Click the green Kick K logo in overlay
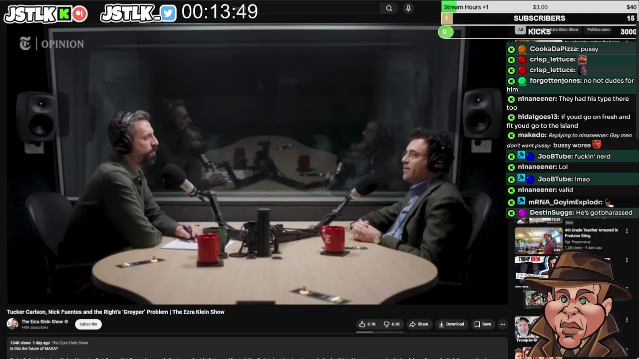 click(x=64, y=14)
